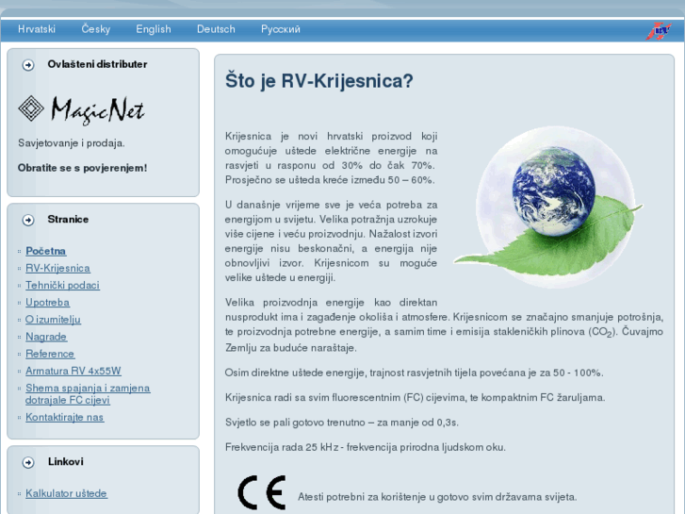Image resolution: width=685 pixels, height=514 pixels.
Task: Click arrow icon beside Linkovi heading
Action: pos(28,462)
